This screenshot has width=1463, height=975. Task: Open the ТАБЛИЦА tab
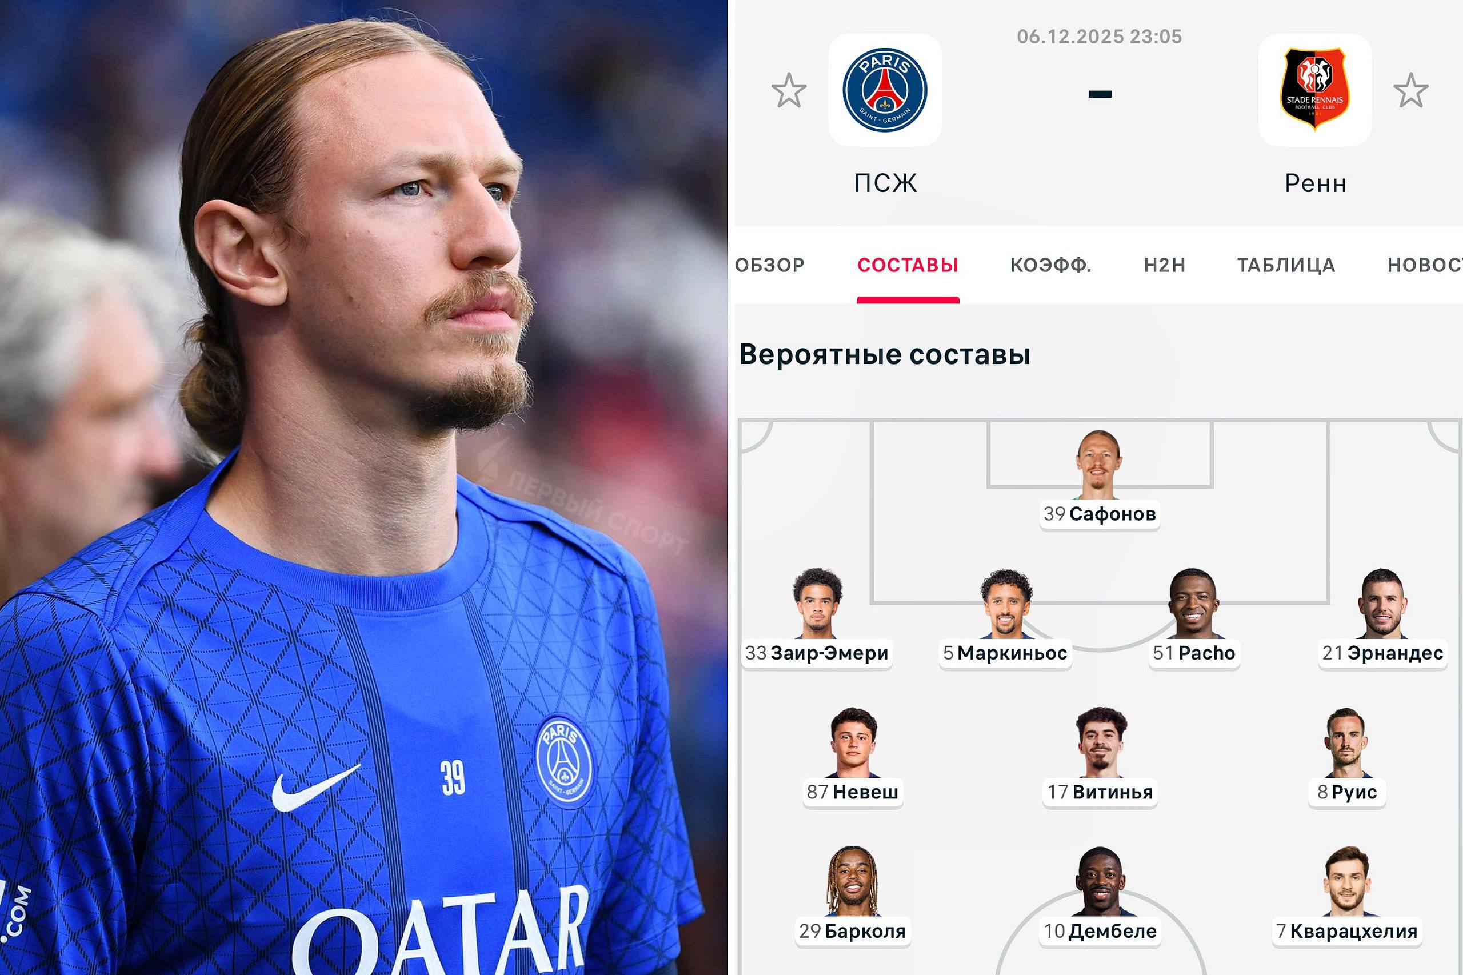(x=1286, y=266)
